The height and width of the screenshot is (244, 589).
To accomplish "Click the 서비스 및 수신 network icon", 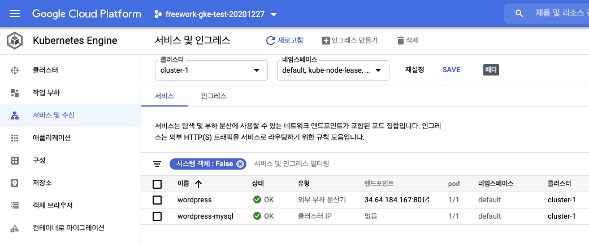I will coord(15,116).
